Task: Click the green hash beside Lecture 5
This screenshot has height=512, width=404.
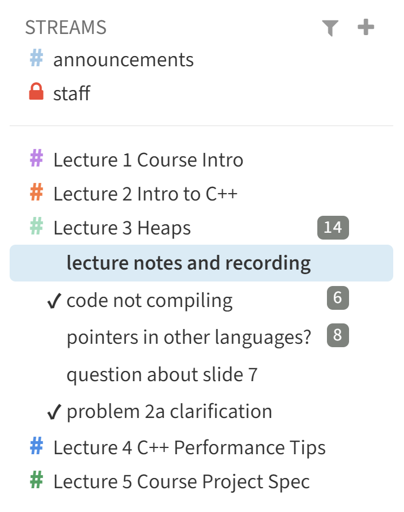Action: [x=36, y=481]
